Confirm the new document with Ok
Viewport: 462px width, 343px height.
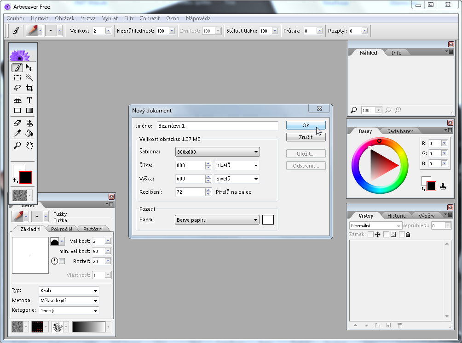coord(306,125)
